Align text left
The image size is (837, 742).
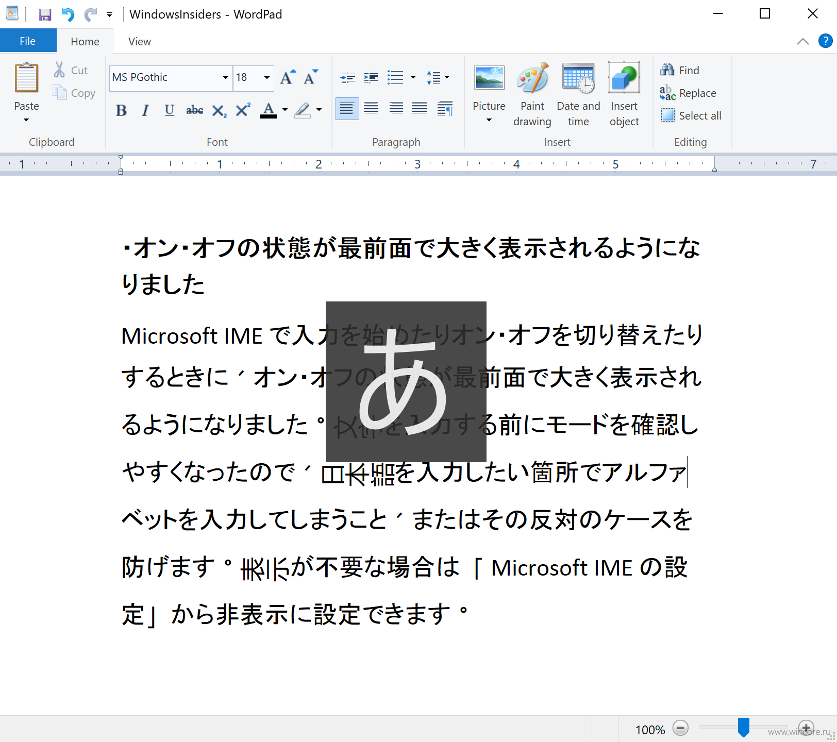point(347,109)
